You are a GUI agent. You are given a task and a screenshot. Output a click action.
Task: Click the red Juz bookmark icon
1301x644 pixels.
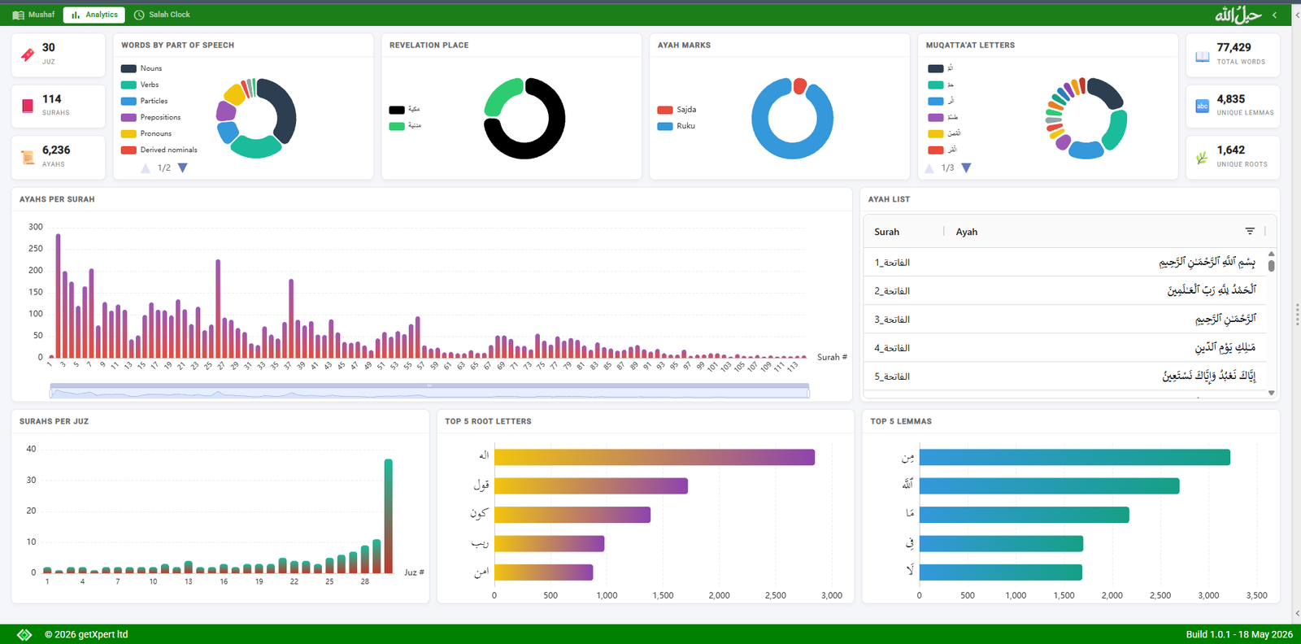[x=28, y=54]
